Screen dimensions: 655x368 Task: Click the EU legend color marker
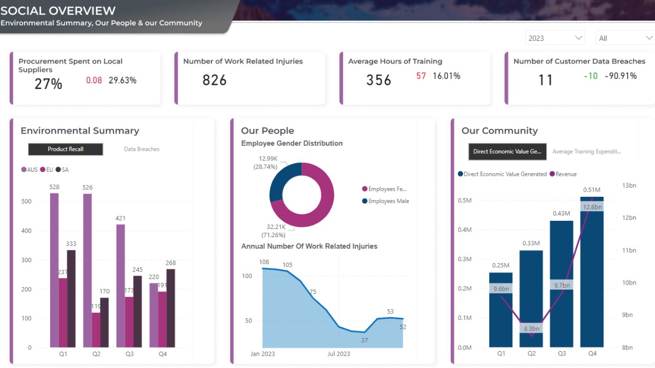(x=42, y=170)
